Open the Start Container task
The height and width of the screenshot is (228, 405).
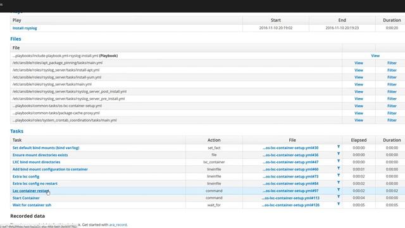pyautogui.click(x=26, y=198)
